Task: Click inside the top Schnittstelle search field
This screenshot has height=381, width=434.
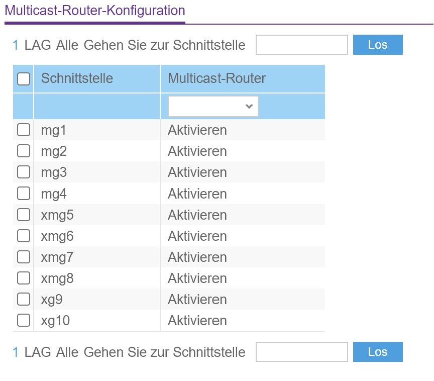Action: point(301,45)
